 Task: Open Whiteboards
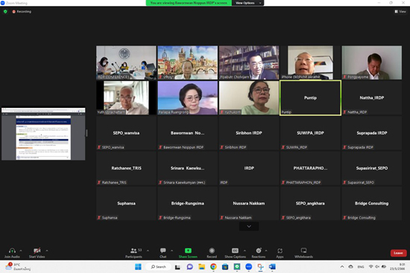click(303, 253)
